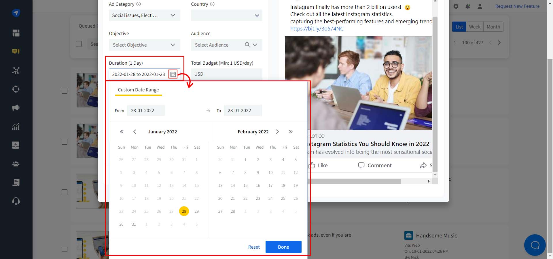Open the calendar icon in Duration field
The width and height of the screenshot is (553, 259).
point(173,74)
